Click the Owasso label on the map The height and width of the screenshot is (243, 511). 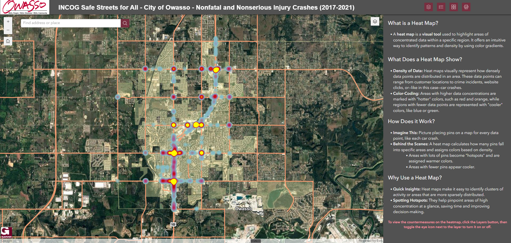[x=243, y=209]
